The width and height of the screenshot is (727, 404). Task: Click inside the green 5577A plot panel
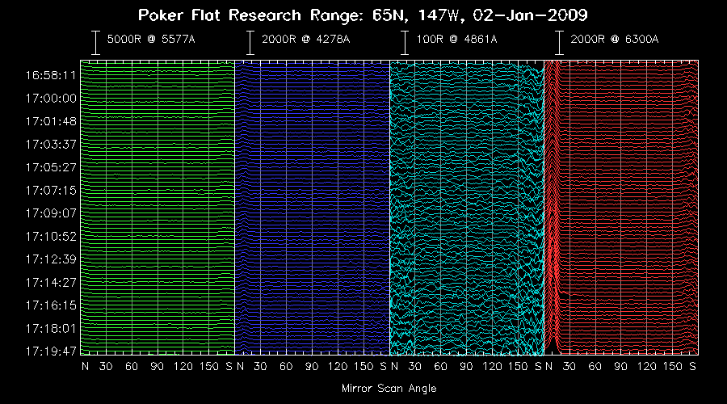pos(158,208)
